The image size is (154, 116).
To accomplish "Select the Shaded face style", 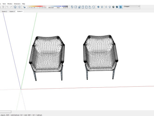I will (113, 7).
